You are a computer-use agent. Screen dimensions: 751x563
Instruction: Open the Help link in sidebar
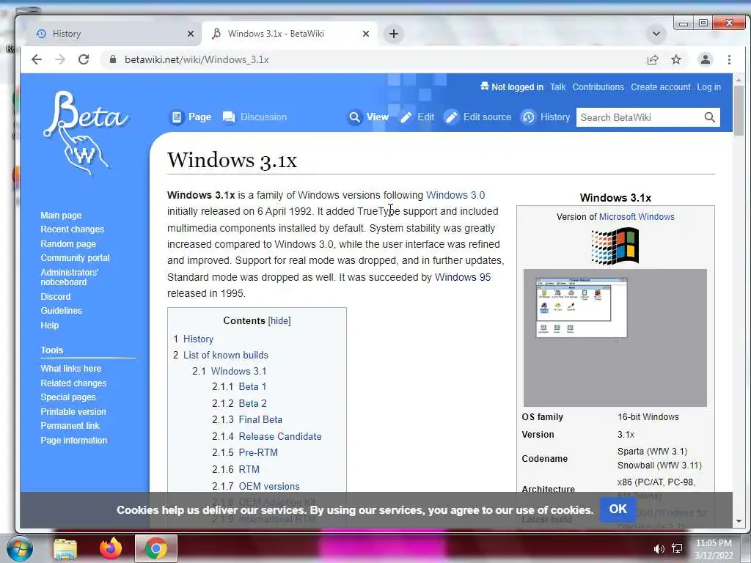click(49, 325)
